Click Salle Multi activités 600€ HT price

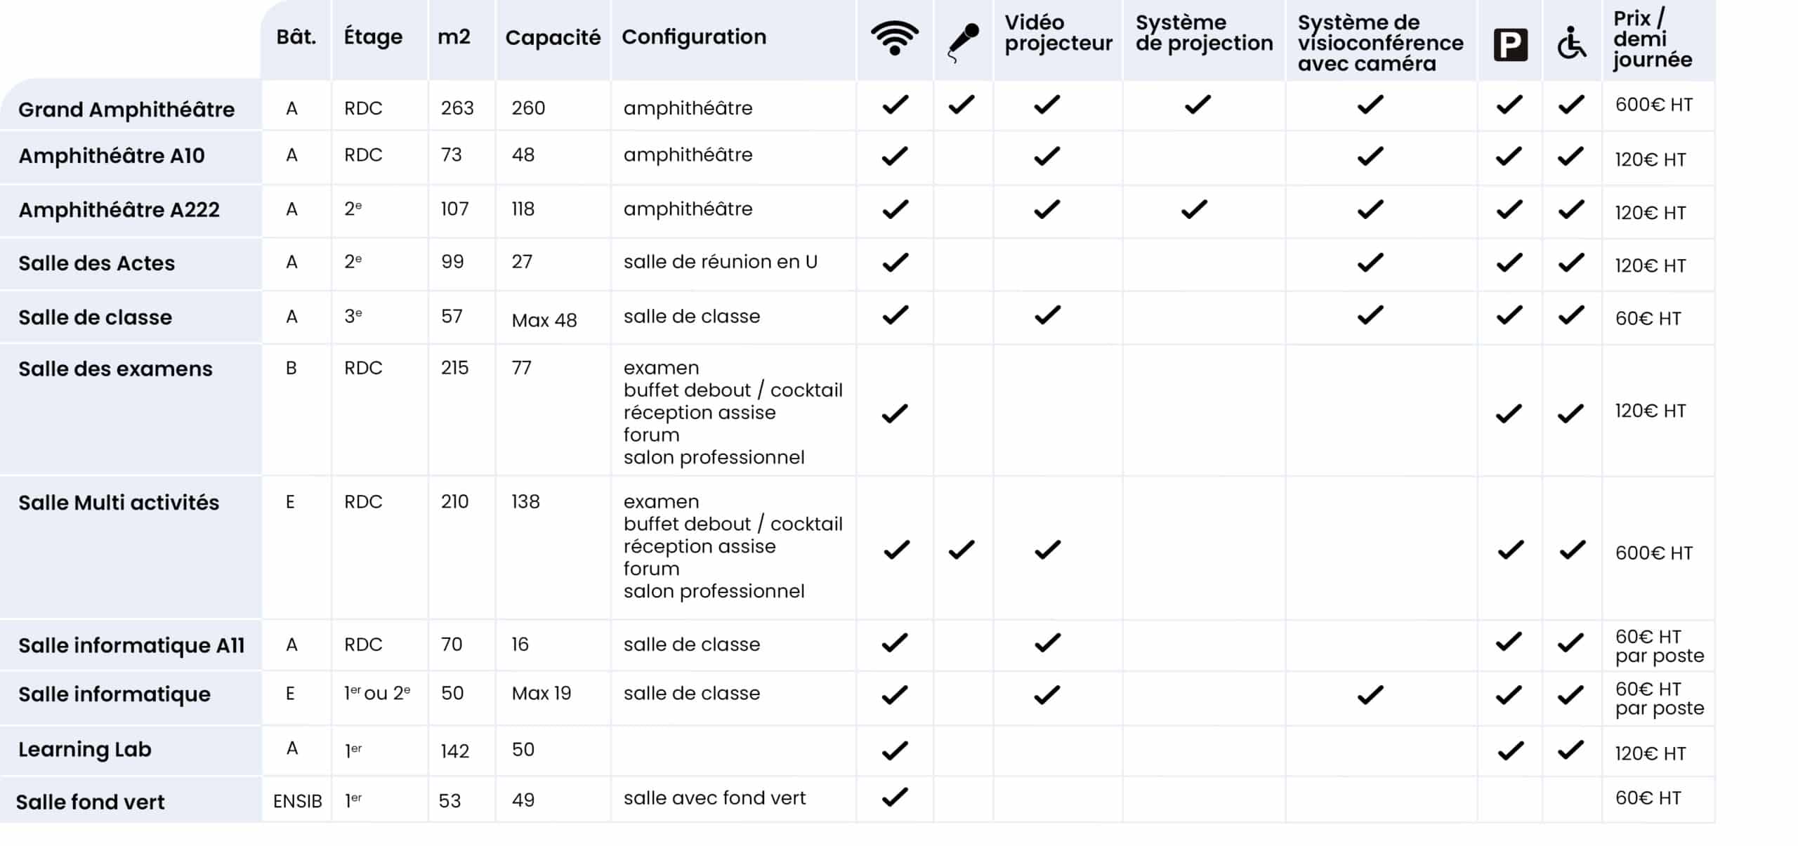(x=1653, y=553)
